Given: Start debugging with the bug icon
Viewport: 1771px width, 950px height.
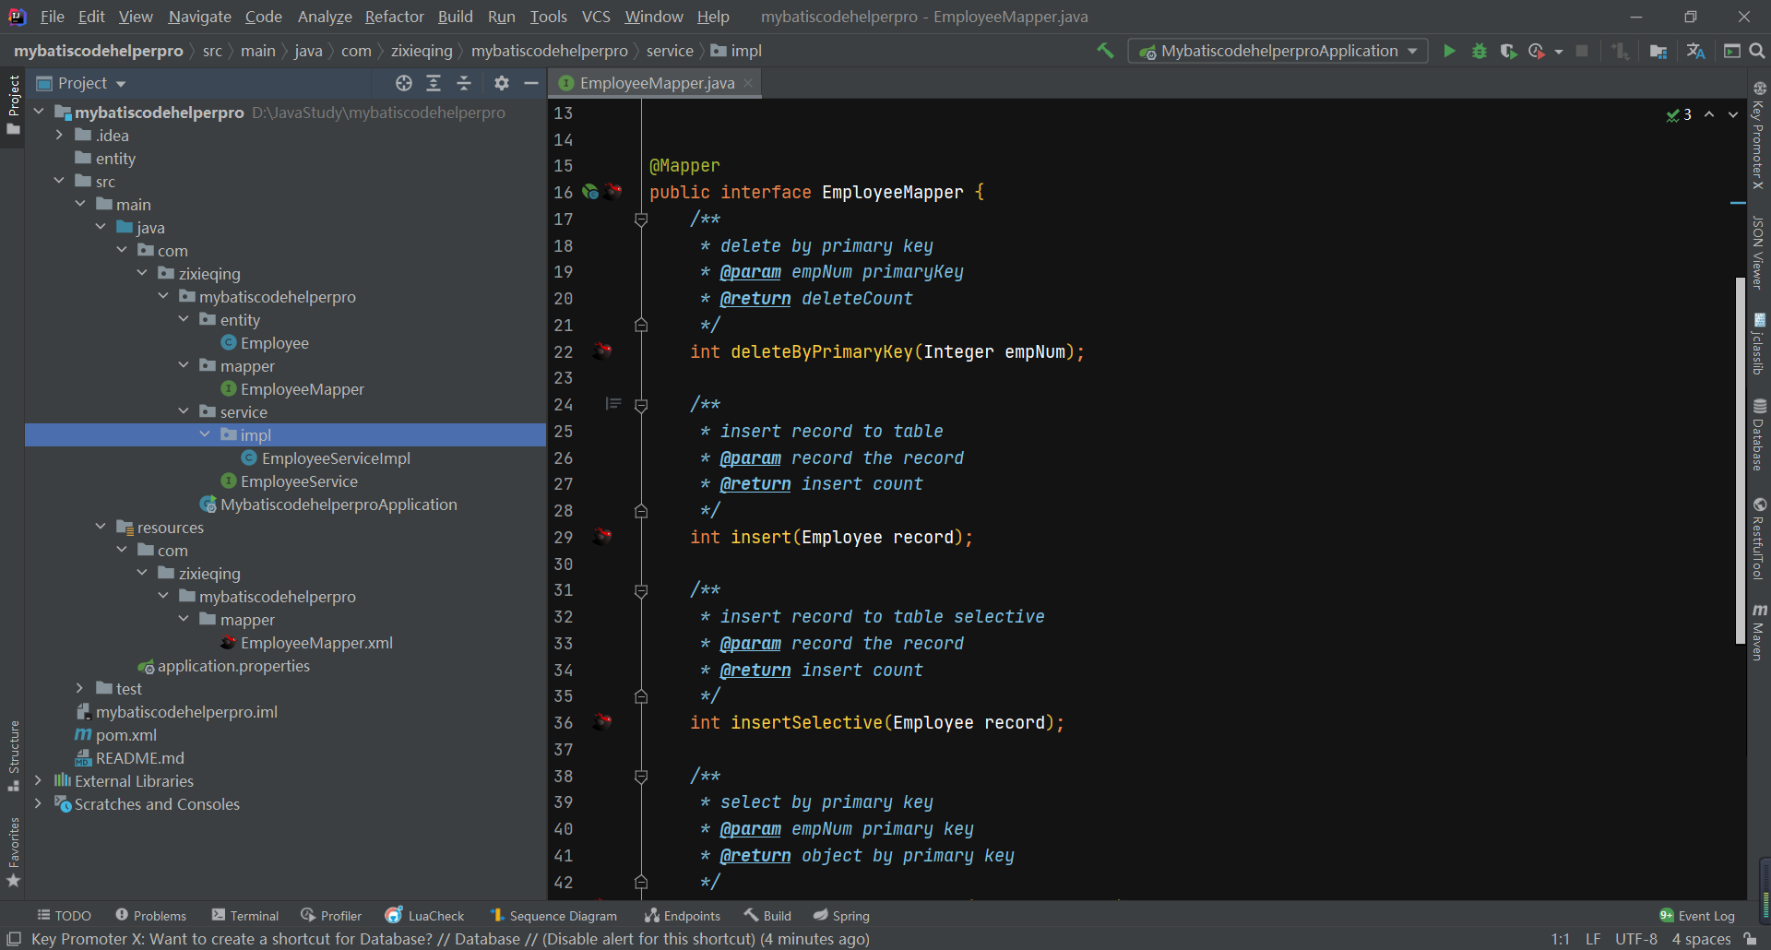Looking at the screenshot, I should [1479, 51].
